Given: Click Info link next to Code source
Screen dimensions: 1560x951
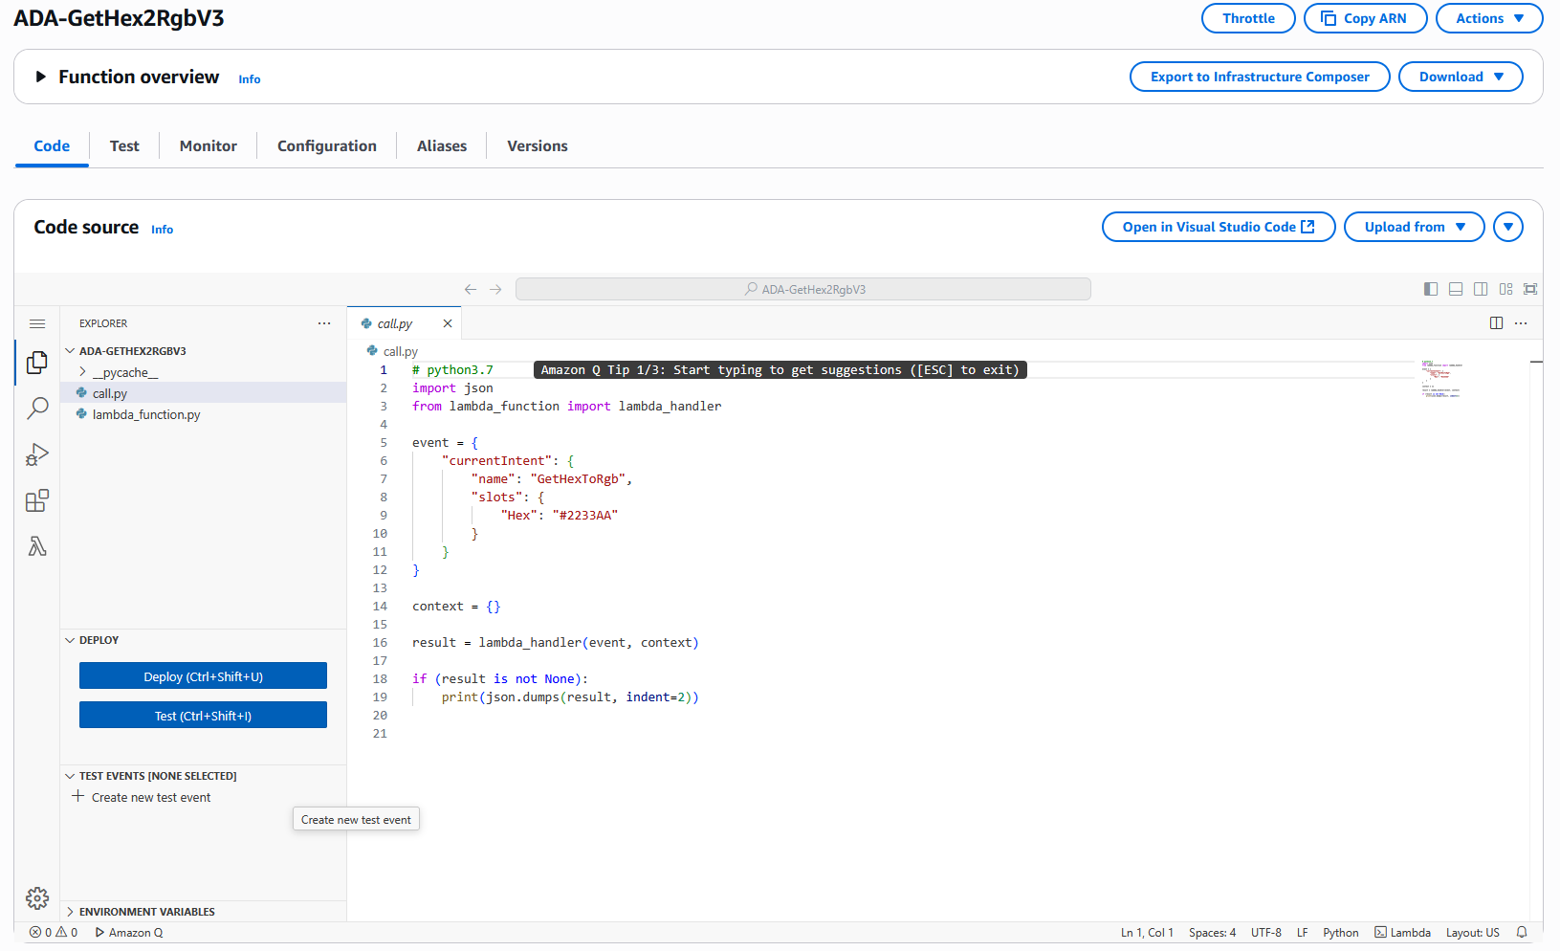Looking at the screenshot, I should [x=163, y=230].
